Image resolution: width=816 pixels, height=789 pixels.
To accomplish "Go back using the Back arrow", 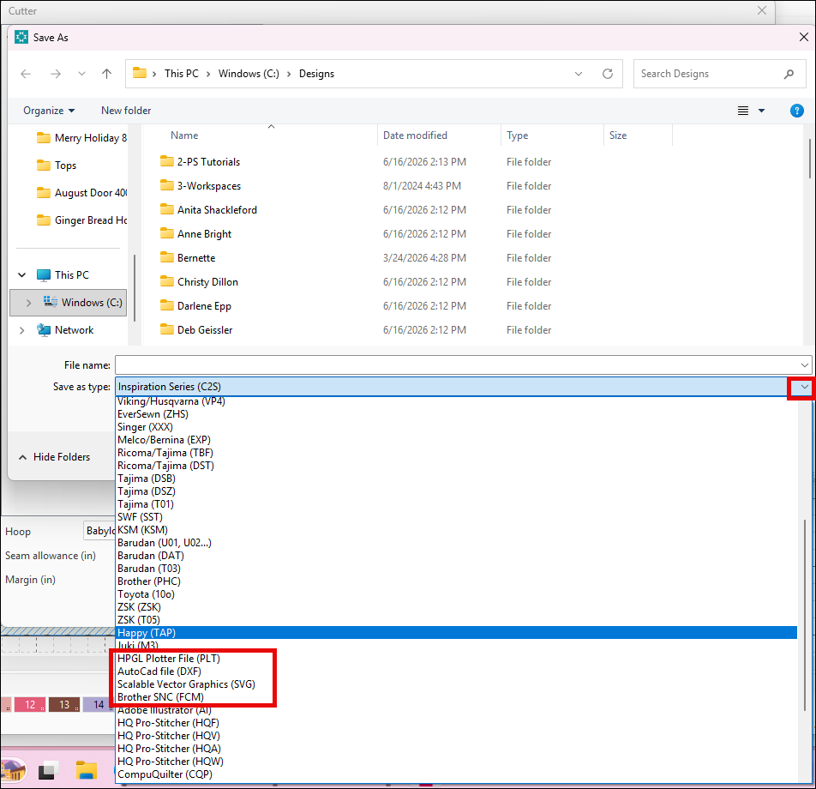I will (26, 74).
